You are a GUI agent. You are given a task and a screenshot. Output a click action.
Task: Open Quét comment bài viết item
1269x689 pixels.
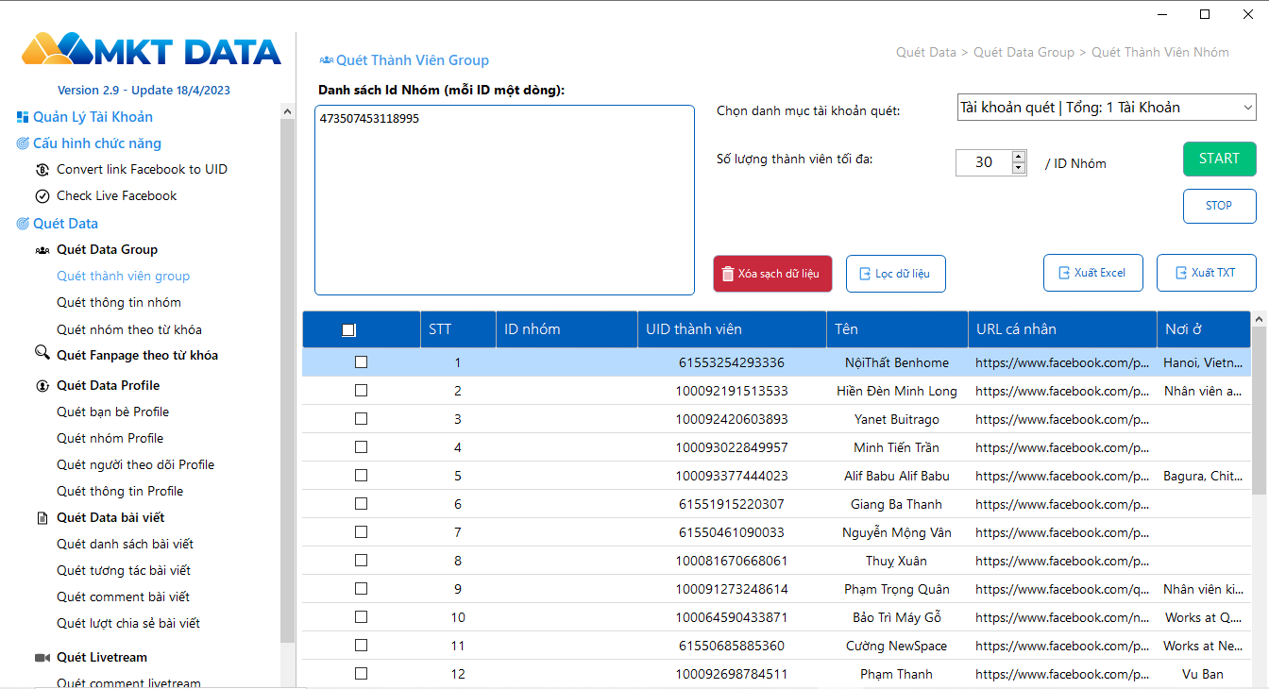124,597
